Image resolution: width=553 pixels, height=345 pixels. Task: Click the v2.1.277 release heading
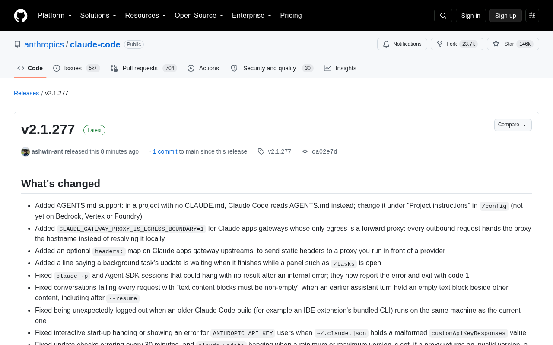pyautogui.click(x=48, y=129)
